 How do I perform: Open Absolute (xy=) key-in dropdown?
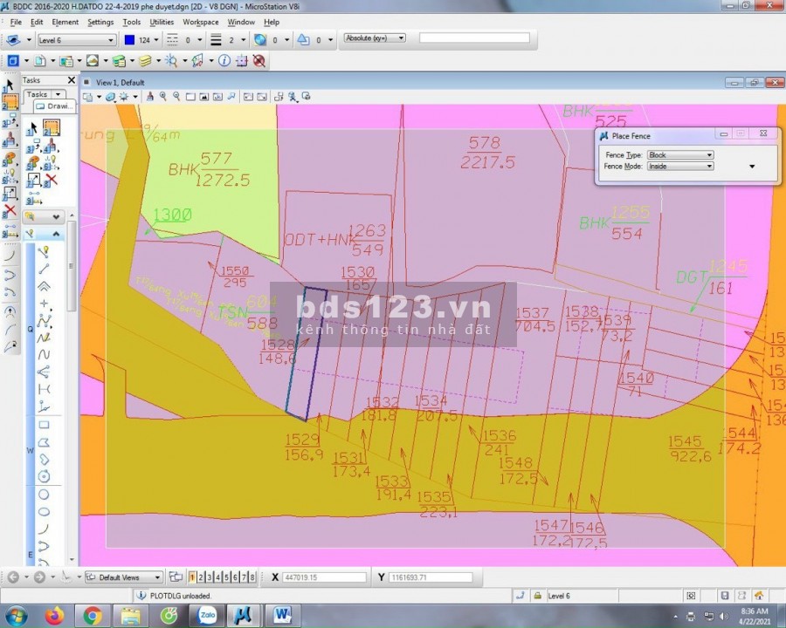[x=375, y=38]
